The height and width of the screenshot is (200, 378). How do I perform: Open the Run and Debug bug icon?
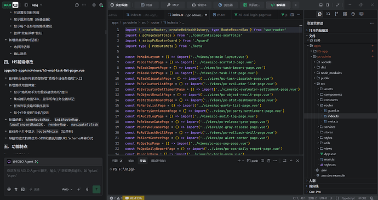point(353,14)
